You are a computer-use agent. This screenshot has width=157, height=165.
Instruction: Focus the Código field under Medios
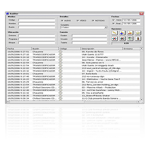click(x=37, y=20)
